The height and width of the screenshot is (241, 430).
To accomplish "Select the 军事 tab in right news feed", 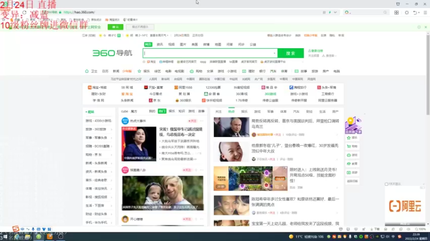I will click(x=270, y=111).
